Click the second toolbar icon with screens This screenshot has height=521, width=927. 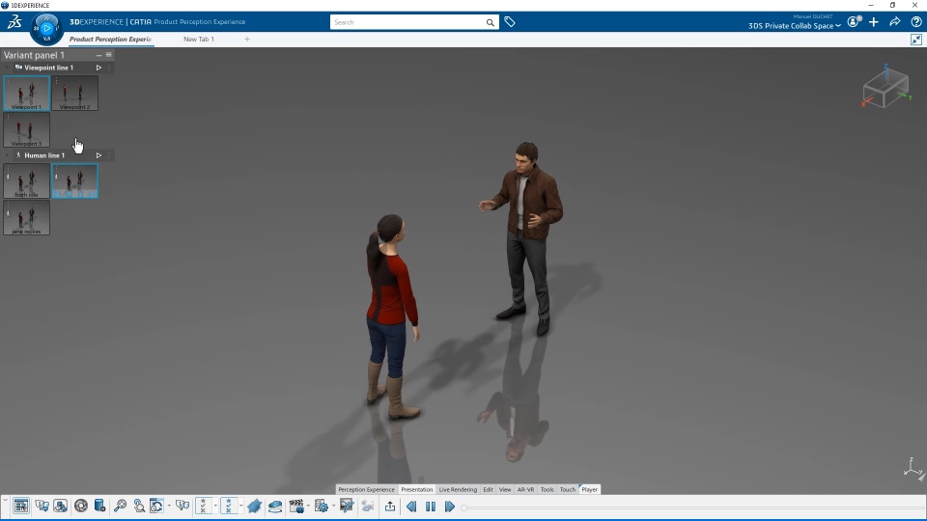42,506
